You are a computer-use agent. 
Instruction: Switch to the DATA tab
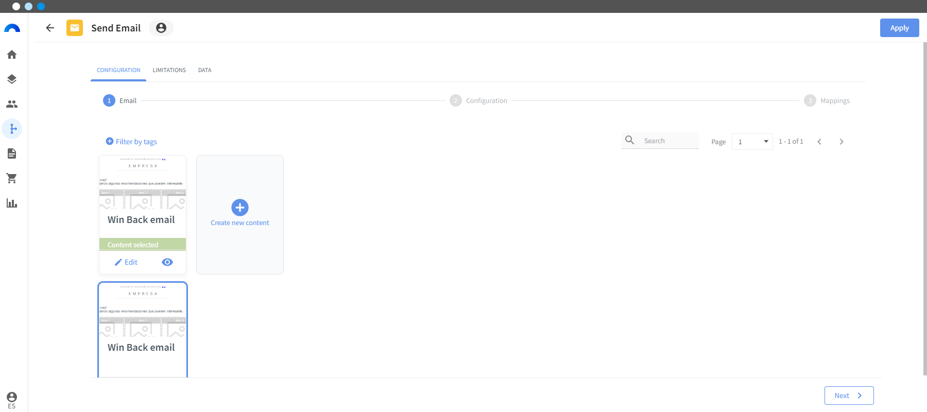pos(204,70)
